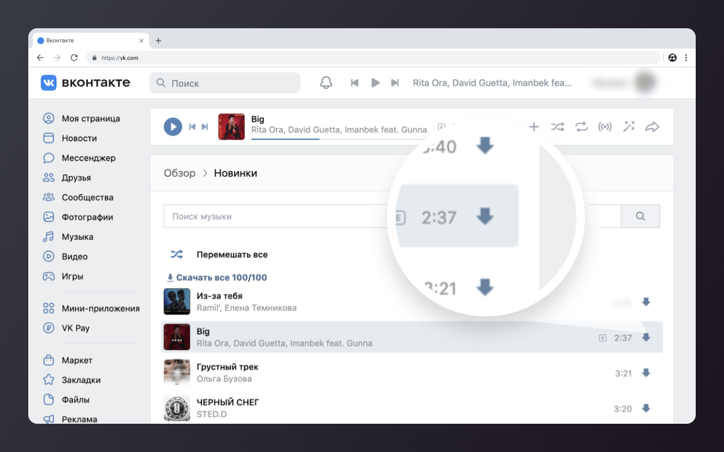Click the Поиск музыки input field
The height and width of the screenshot is (452, 724).
point(271,216)
